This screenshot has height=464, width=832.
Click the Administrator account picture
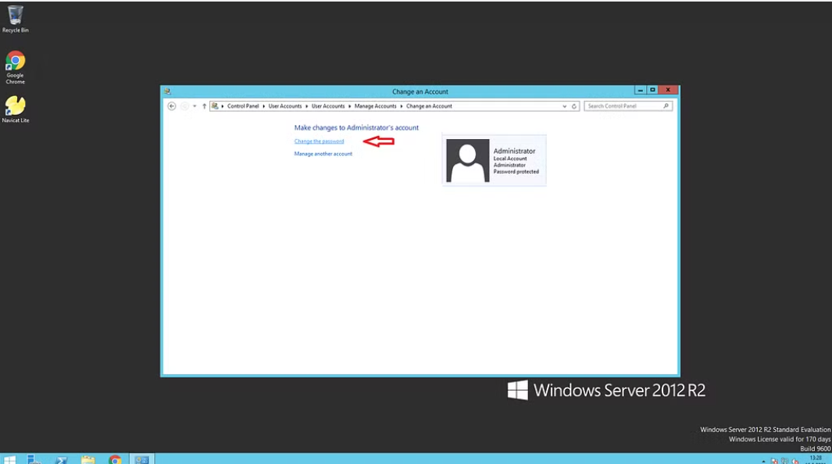tap(467, 160)
